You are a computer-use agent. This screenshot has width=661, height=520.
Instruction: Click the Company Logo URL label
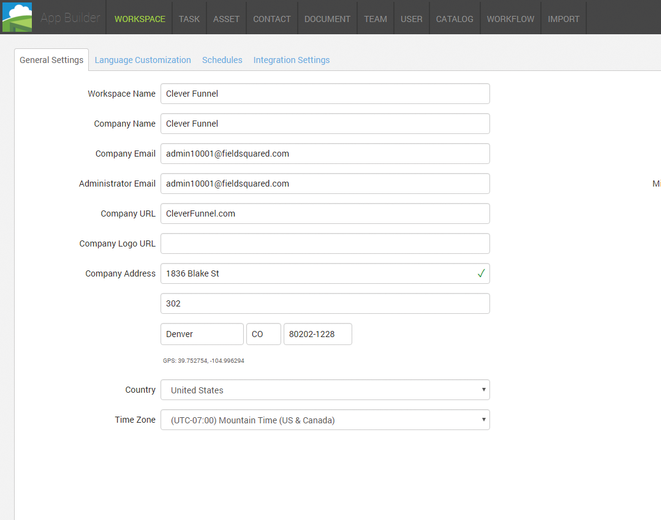pos(118,243)
